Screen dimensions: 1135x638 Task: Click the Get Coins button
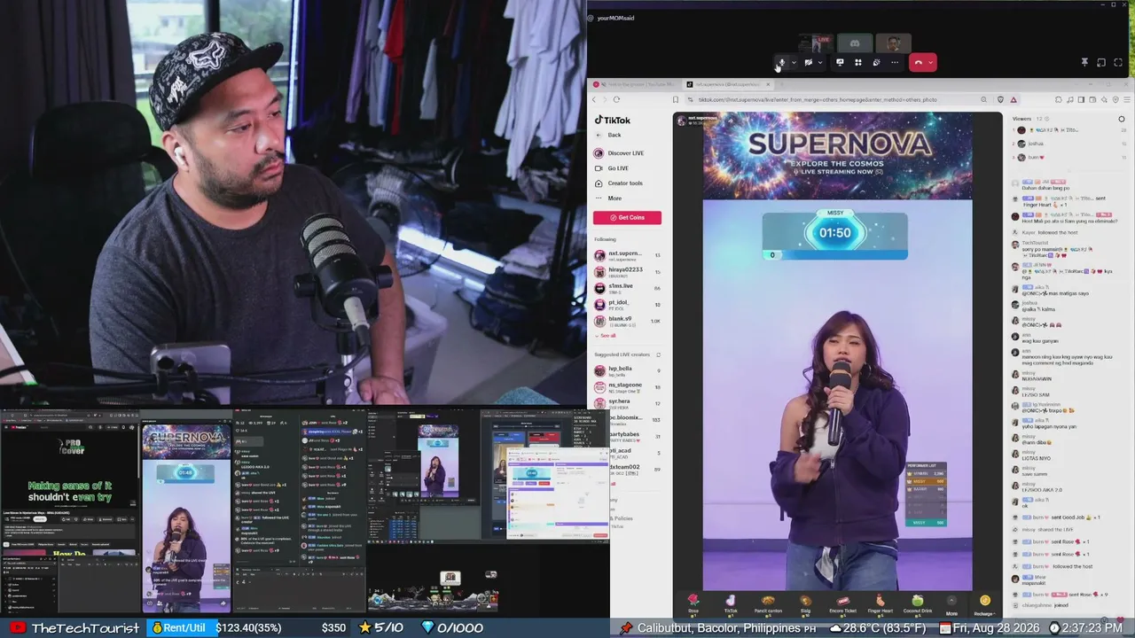tap(628, 217)
